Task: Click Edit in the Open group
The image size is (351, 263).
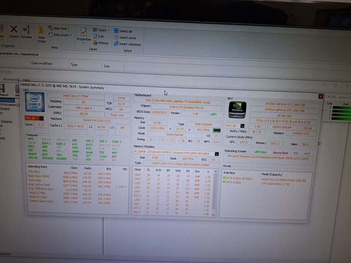Action: pyautogui.click(x=99, y=36)
